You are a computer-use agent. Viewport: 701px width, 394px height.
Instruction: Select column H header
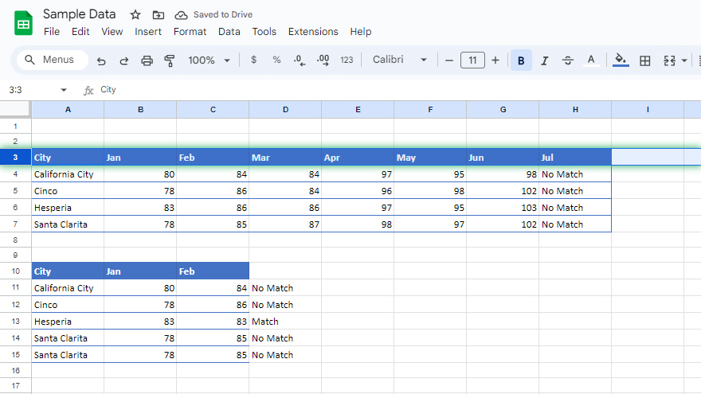coord(575,110)
